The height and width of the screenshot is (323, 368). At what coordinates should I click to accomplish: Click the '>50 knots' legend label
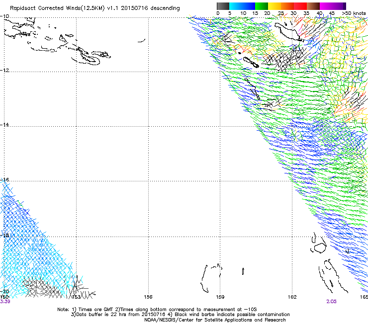(x=354, y=13)
